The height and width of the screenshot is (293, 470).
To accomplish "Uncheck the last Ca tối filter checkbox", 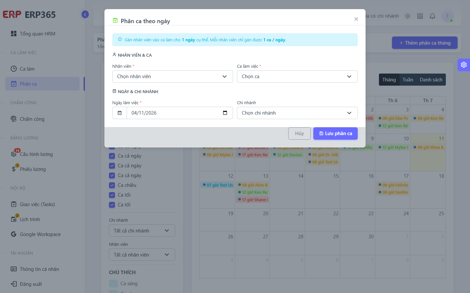I will point(112,205).
